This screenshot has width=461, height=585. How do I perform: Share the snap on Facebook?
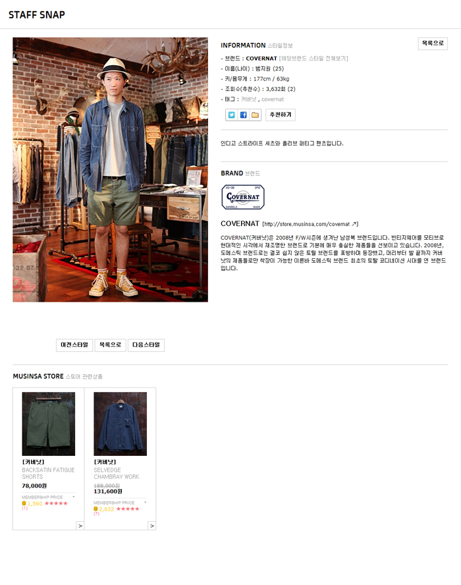243,115
